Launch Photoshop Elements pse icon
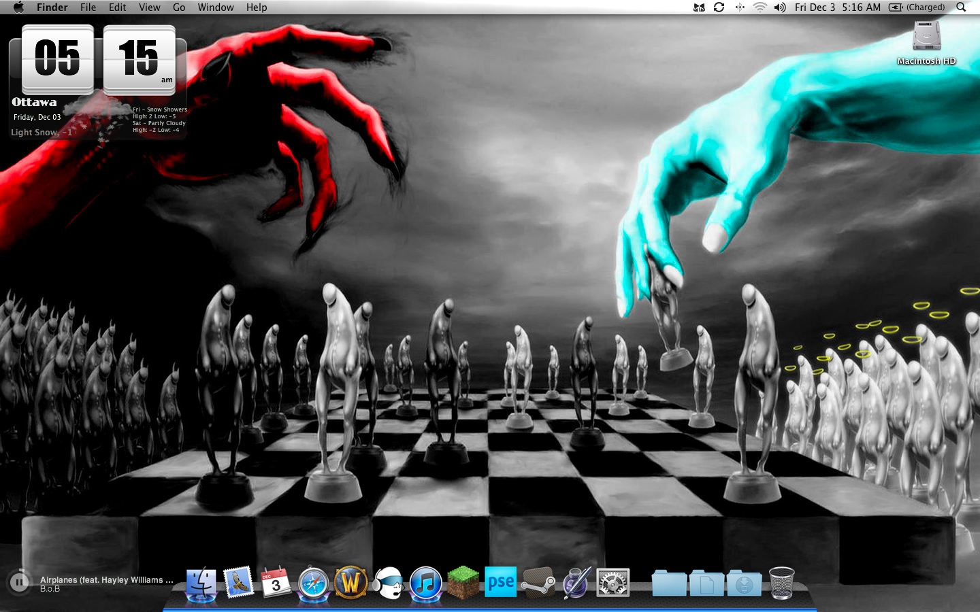 click(500, 583)
